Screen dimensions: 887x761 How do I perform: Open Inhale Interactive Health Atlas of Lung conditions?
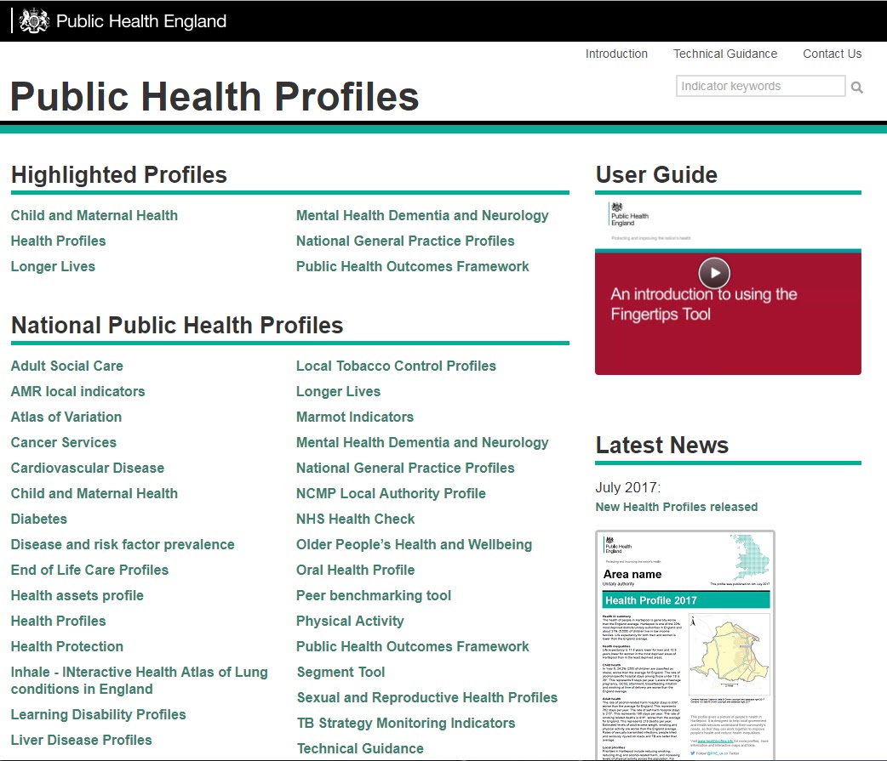(139, 680)
